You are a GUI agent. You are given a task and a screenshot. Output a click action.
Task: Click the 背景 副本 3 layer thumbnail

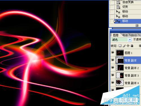(120, 75)
